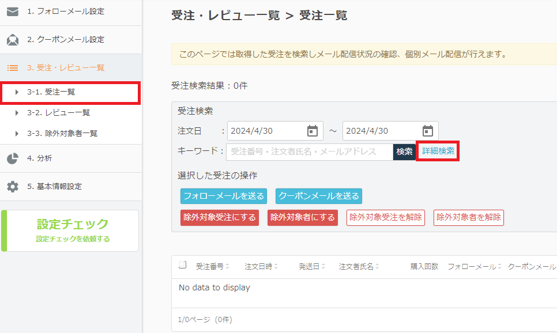Click the keyword search input field
557x333 pixels.
coord(310,152)
